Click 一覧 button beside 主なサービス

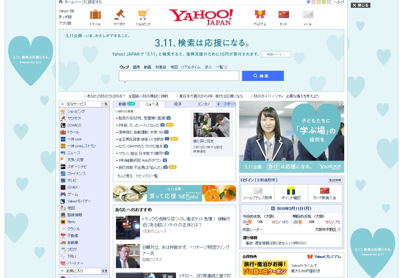coord(105,104)
